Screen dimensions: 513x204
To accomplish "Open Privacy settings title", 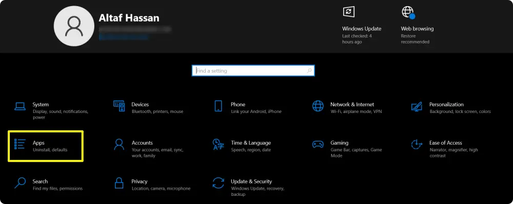I will (140, 181).
